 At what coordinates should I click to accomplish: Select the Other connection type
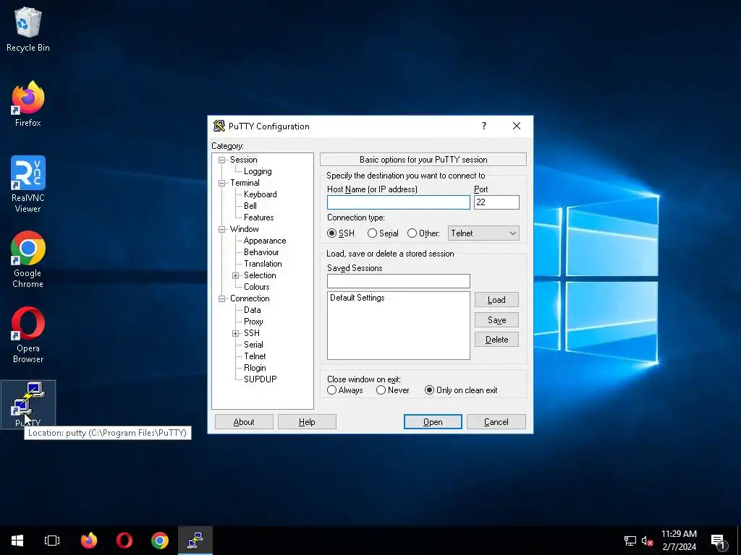coord(423,233)
